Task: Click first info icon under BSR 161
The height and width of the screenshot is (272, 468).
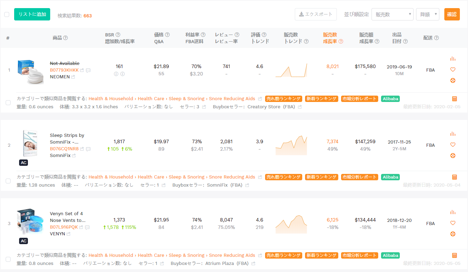Action: point(116,74)
